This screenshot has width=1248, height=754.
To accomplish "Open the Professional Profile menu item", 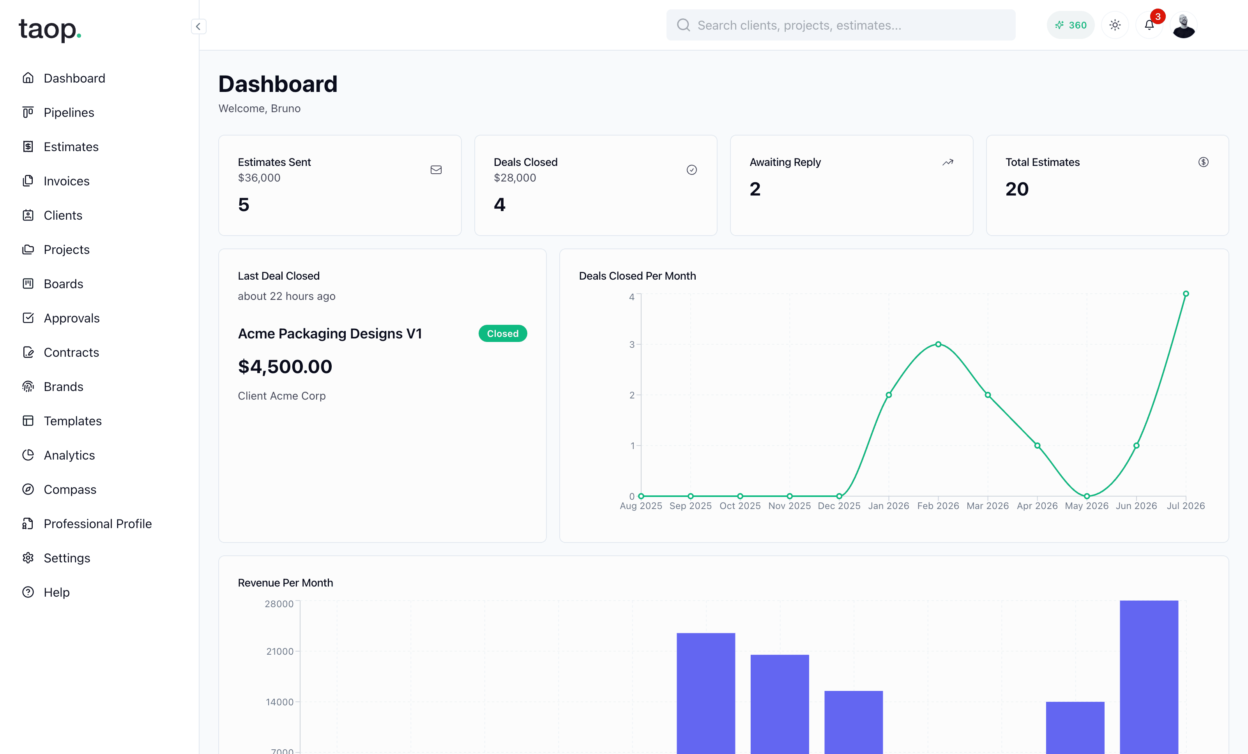I will (x=98, y=524).
